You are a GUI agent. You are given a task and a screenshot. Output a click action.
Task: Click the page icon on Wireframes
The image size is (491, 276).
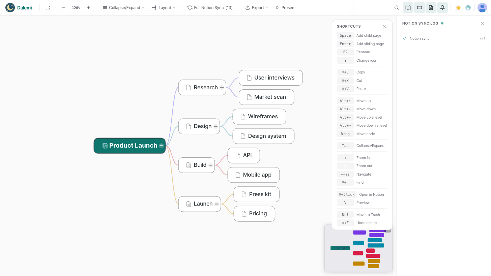[243, 116]
